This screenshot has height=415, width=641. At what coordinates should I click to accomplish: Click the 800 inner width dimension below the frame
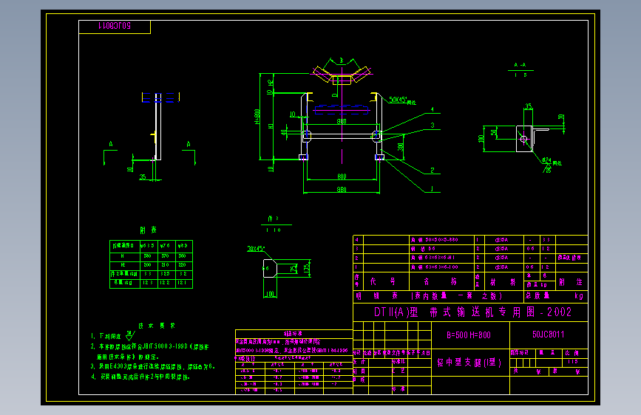click(342, 176)
